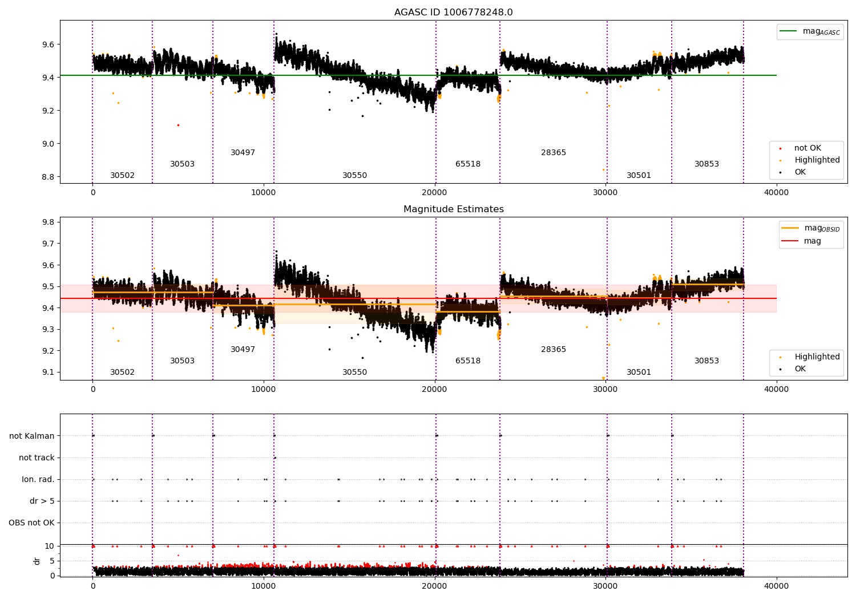856x599 pixels.
Task: Click obsid label 30503 in the AGASC plot
Action: 182,164
